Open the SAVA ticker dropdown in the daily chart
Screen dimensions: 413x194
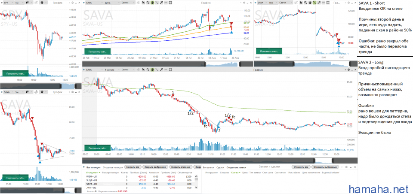96,3
